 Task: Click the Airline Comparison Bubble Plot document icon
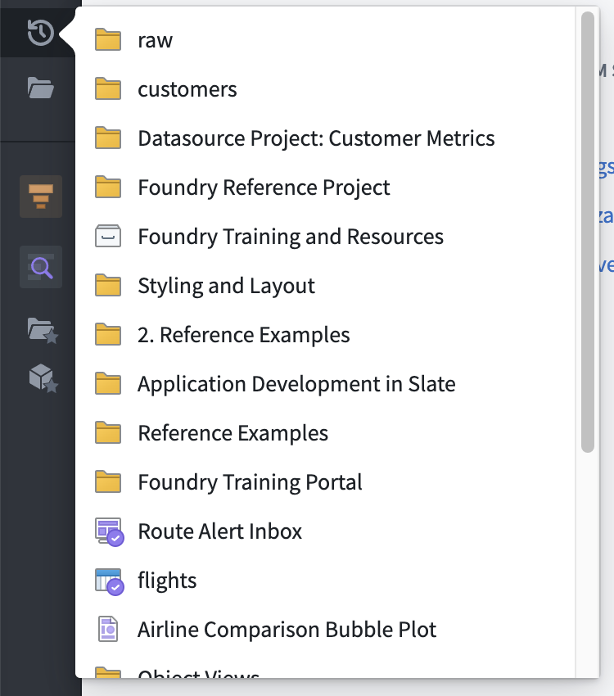(x=108, y=630)
